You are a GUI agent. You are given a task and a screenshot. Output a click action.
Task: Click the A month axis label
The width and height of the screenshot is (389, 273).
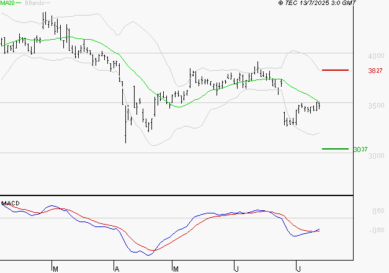(x=116, y=269)
